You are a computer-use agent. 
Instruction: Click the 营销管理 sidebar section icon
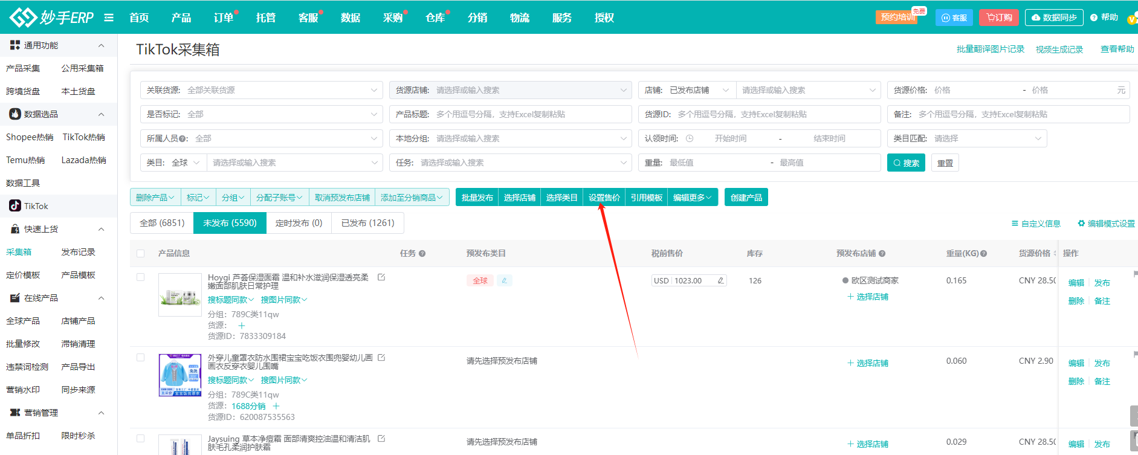coord(15,413)
